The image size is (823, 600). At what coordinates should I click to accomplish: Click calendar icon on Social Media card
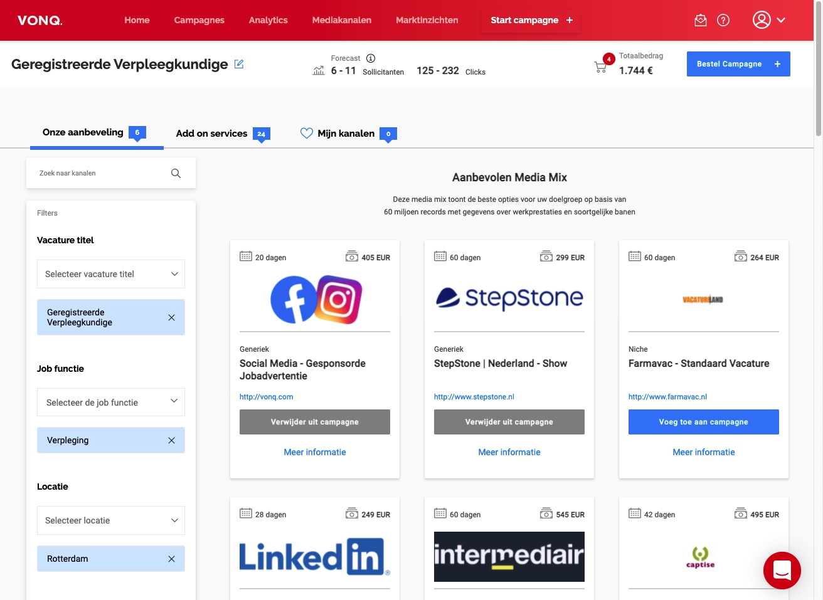point(246,256)
